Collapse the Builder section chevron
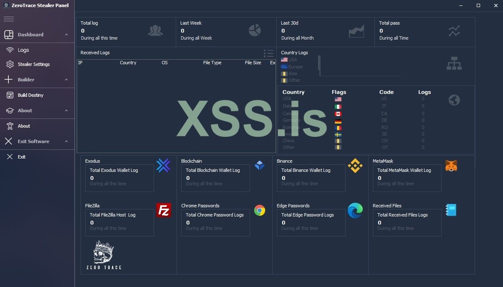This screenshot has height=287, width=503. click(x=66, y=80)
